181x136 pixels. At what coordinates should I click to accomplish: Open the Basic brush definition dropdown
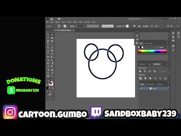(115, 26)
